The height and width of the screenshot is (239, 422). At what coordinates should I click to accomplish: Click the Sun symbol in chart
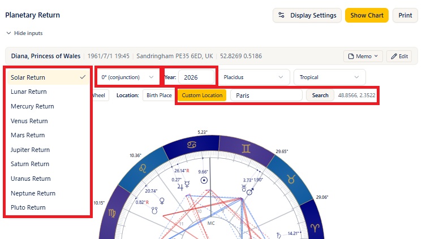point(204,180)
